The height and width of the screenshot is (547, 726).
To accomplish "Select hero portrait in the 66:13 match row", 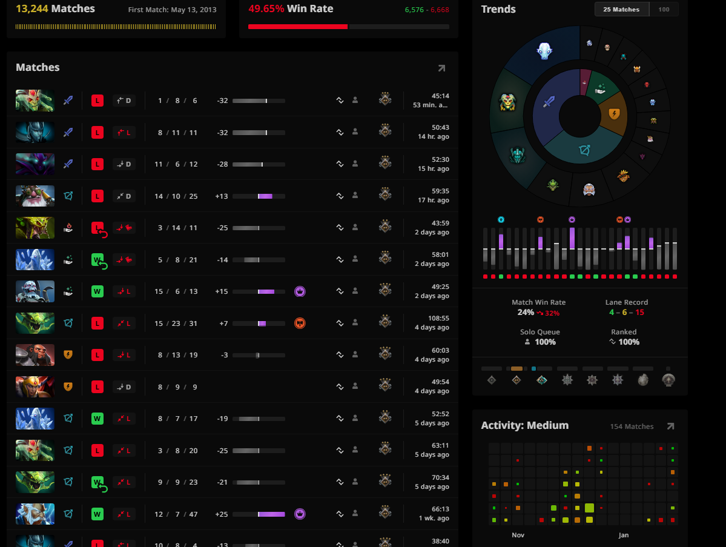I will tap(35, 514).
